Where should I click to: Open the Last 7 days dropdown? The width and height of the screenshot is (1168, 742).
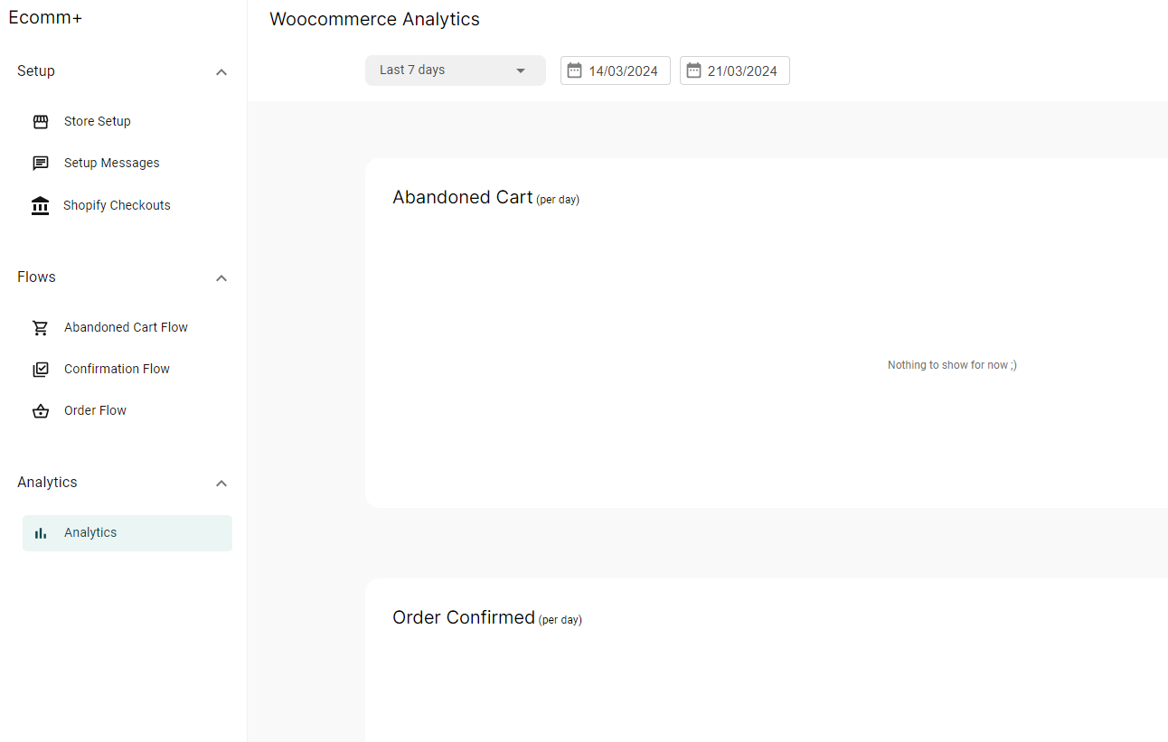coord(456,70)
